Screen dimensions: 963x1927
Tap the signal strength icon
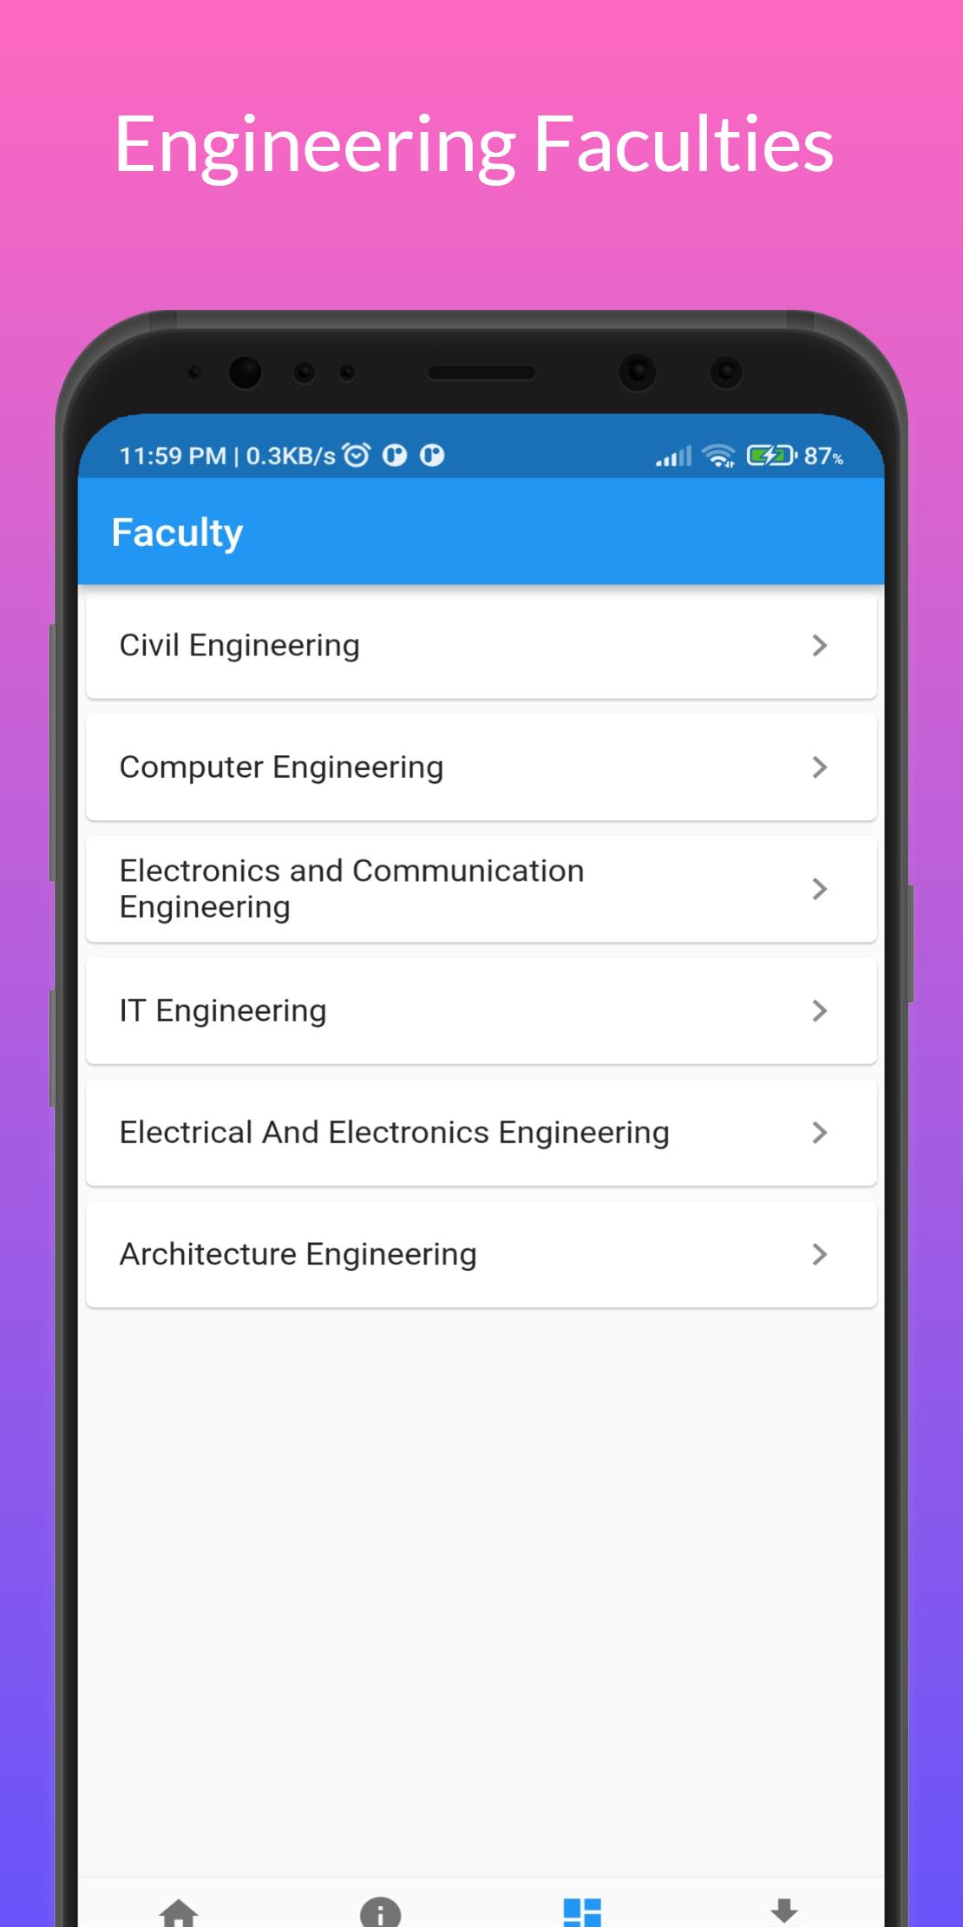(673, 456)
